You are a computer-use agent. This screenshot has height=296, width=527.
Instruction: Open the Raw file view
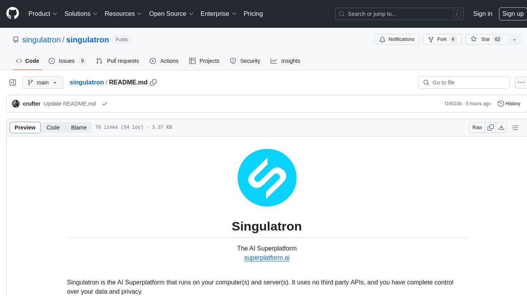pos(477,127)
